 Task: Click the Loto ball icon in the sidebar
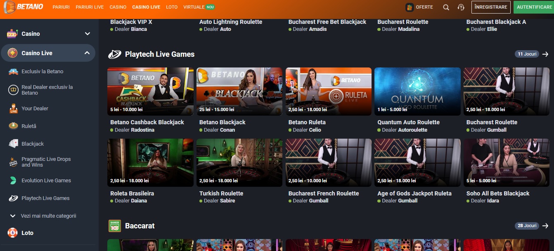click(13, 233)
